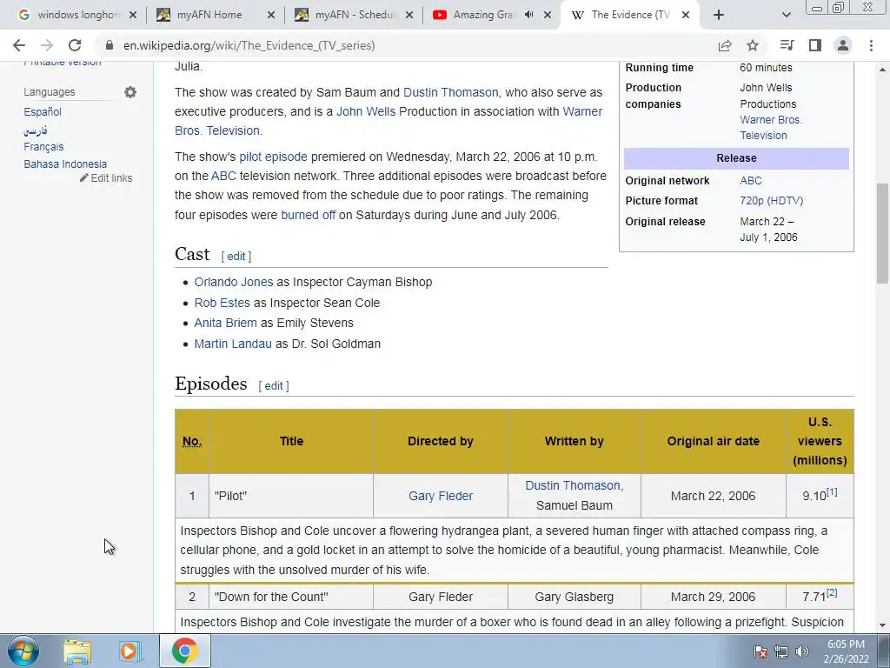Bookmark this page with the star

[x=753, y=45]
